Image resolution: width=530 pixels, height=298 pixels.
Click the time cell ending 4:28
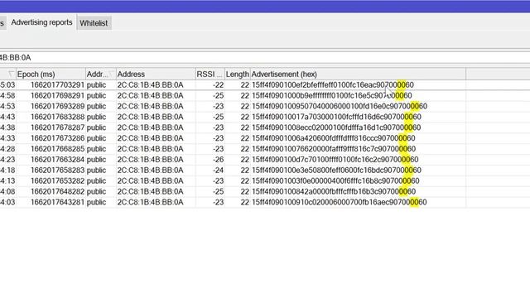(x=7, y=149)
